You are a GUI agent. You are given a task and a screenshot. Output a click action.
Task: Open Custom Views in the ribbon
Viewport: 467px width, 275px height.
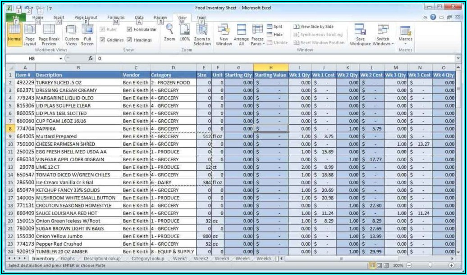(72, 30)
